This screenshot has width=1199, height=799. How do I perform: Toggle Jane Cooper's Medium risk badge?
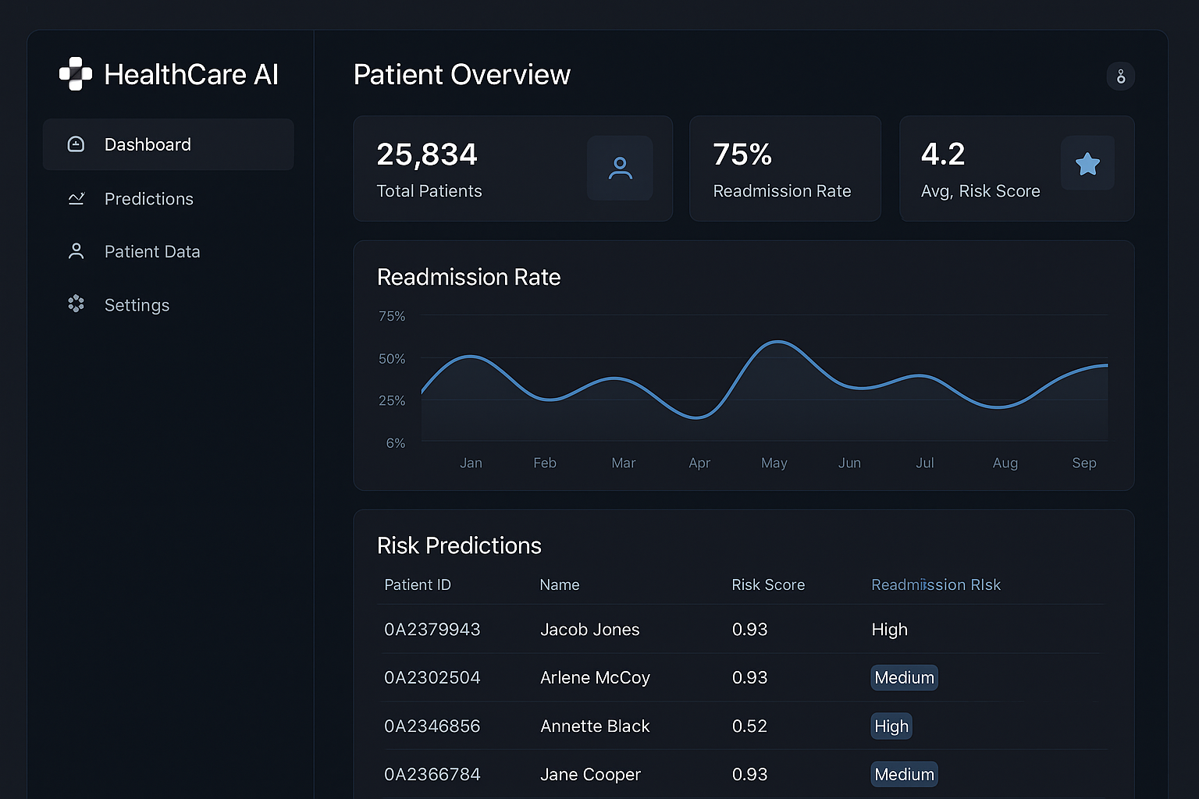click(x=903, y=774)
